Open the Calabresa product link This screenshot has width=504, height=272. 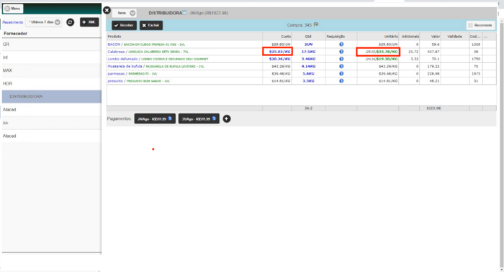pyautogui.click(x=116, y=52)
